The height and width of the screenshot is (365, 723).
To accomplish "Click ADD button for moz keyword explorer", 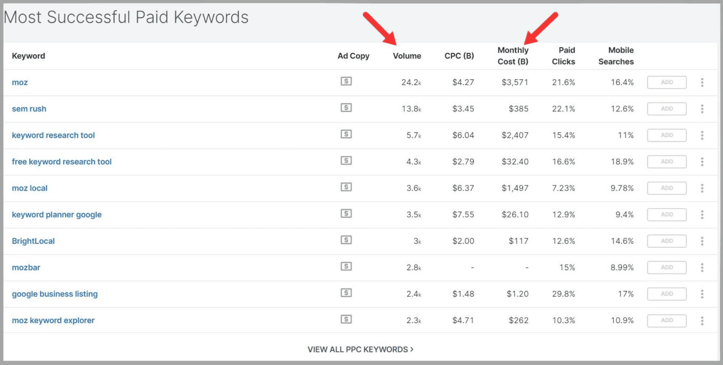I will [x=667, y=320].
